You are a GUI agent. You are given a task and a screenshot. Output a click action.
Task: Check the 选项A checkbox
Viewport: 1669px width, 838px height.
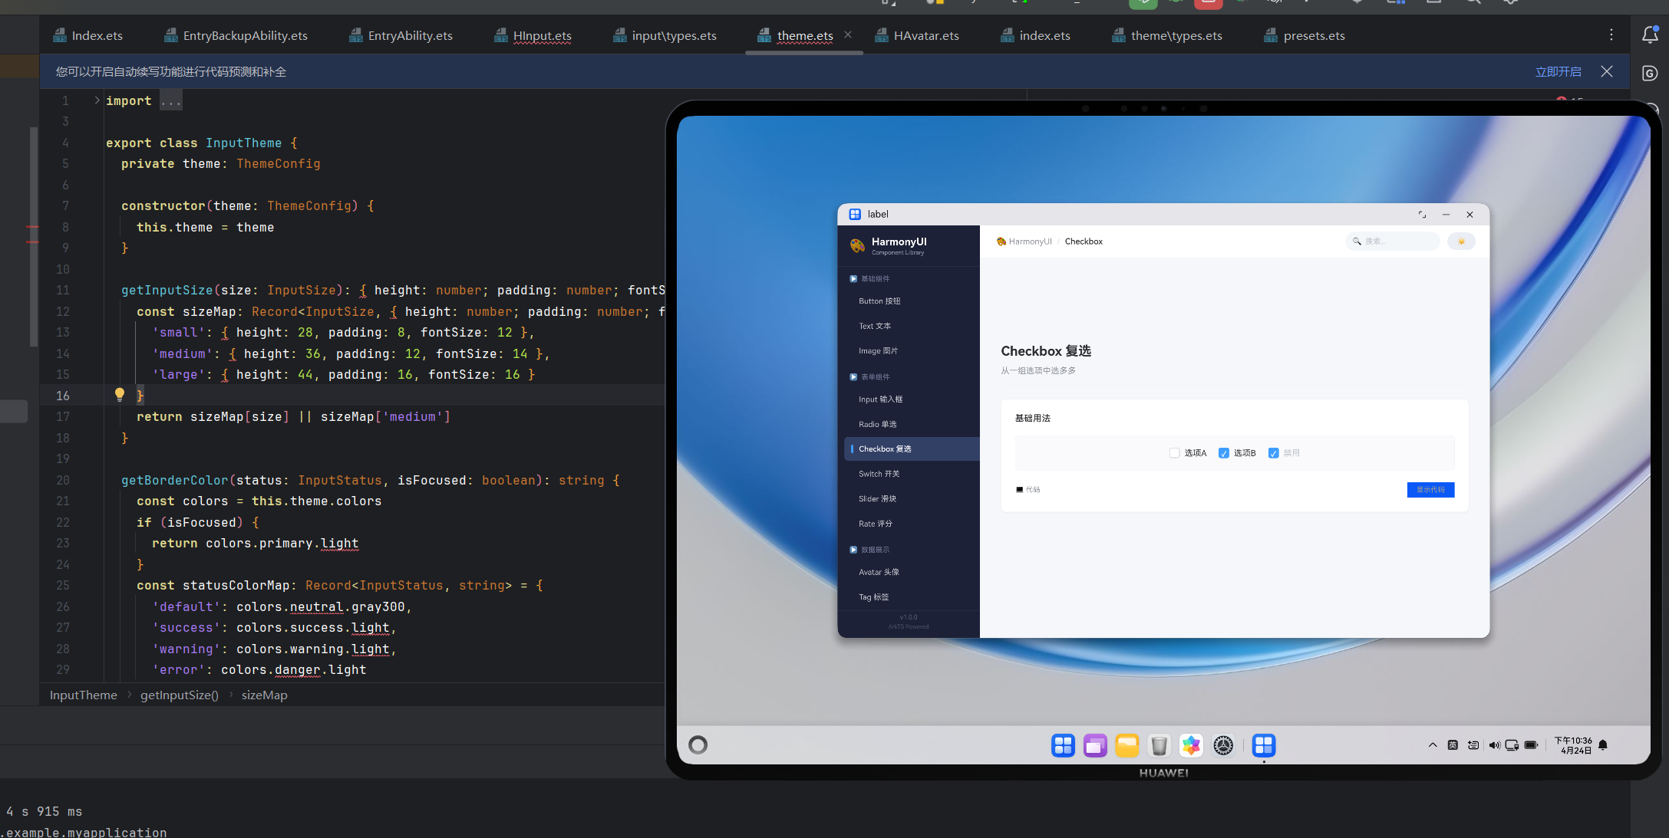point(1174,453)
